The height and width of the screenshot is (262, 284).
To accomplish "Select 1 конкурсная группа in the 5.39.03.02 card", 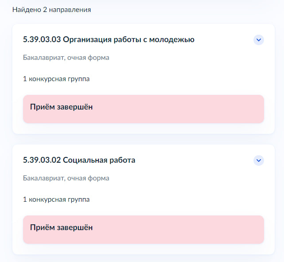I will point(56,199).
